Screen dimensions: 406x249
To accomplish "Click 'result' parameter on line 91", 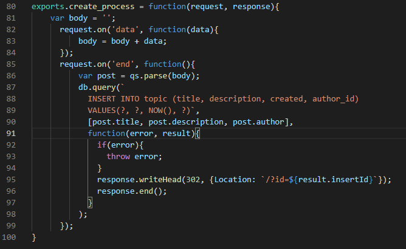I will tap(176, 133).
